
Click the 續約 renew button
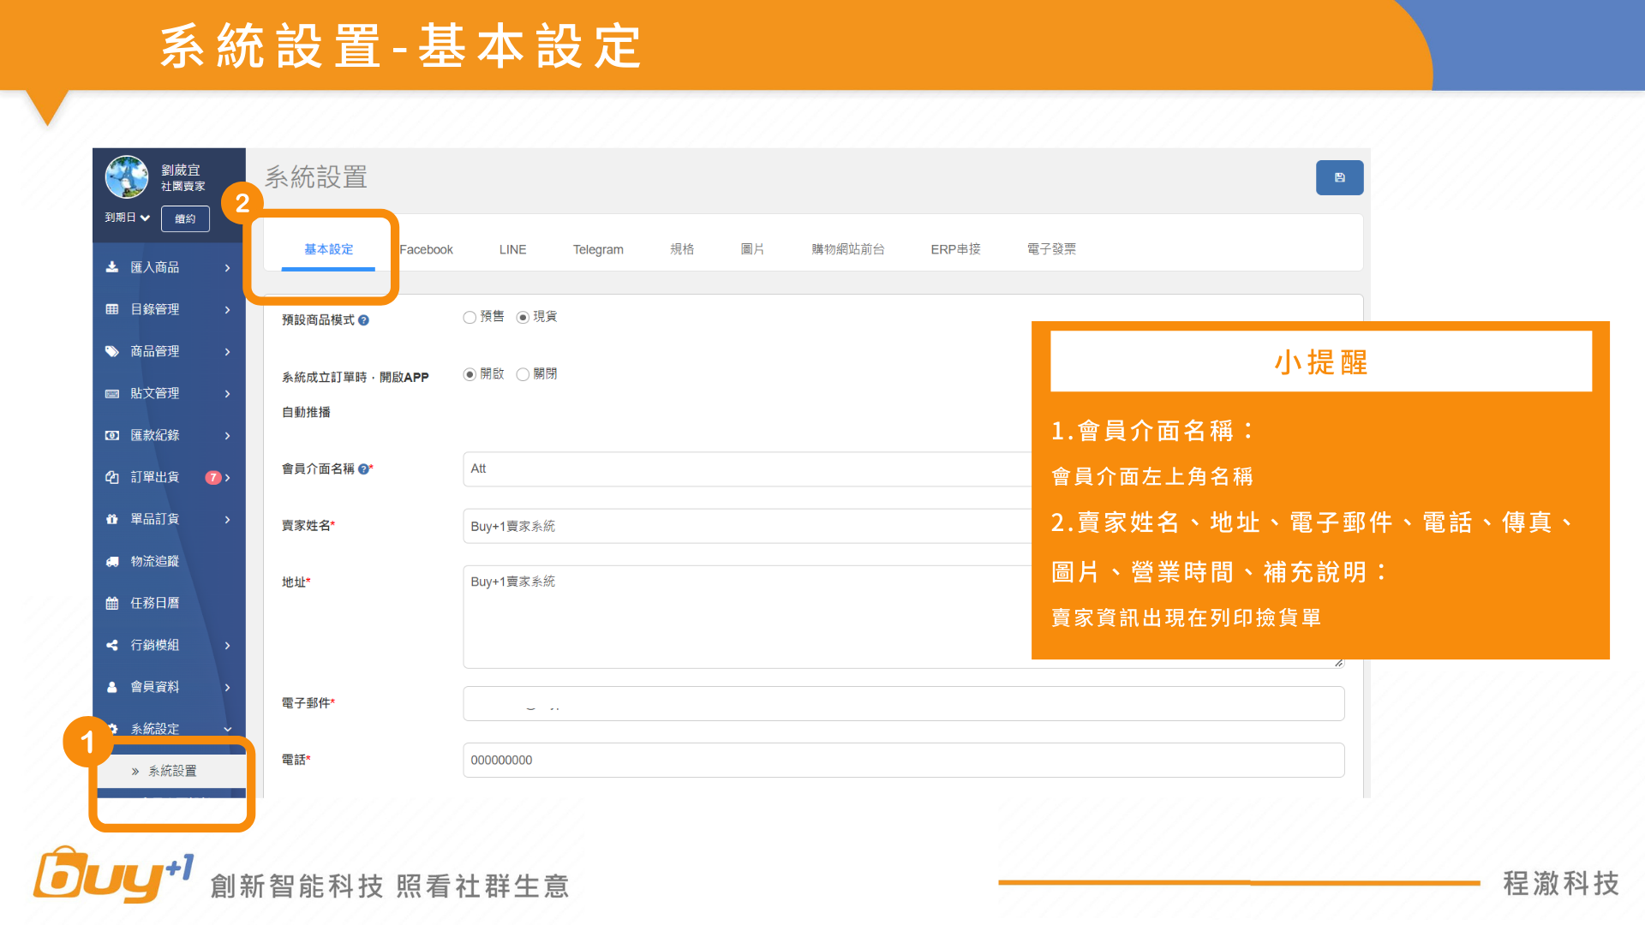click(x=185, y=219)
